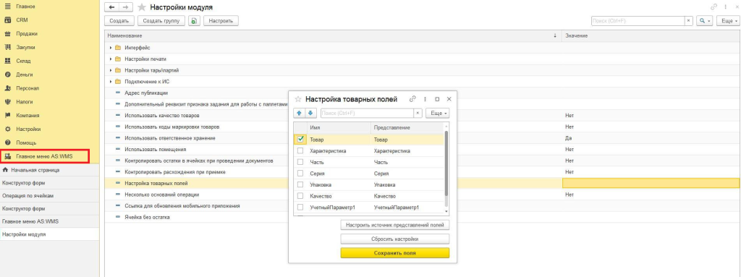
Task: Expand the Настройки тары\партий folder
Action: tap(111, 70)
